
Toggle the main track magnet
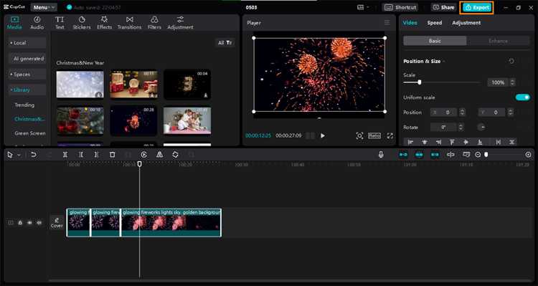tap(403, 155)
